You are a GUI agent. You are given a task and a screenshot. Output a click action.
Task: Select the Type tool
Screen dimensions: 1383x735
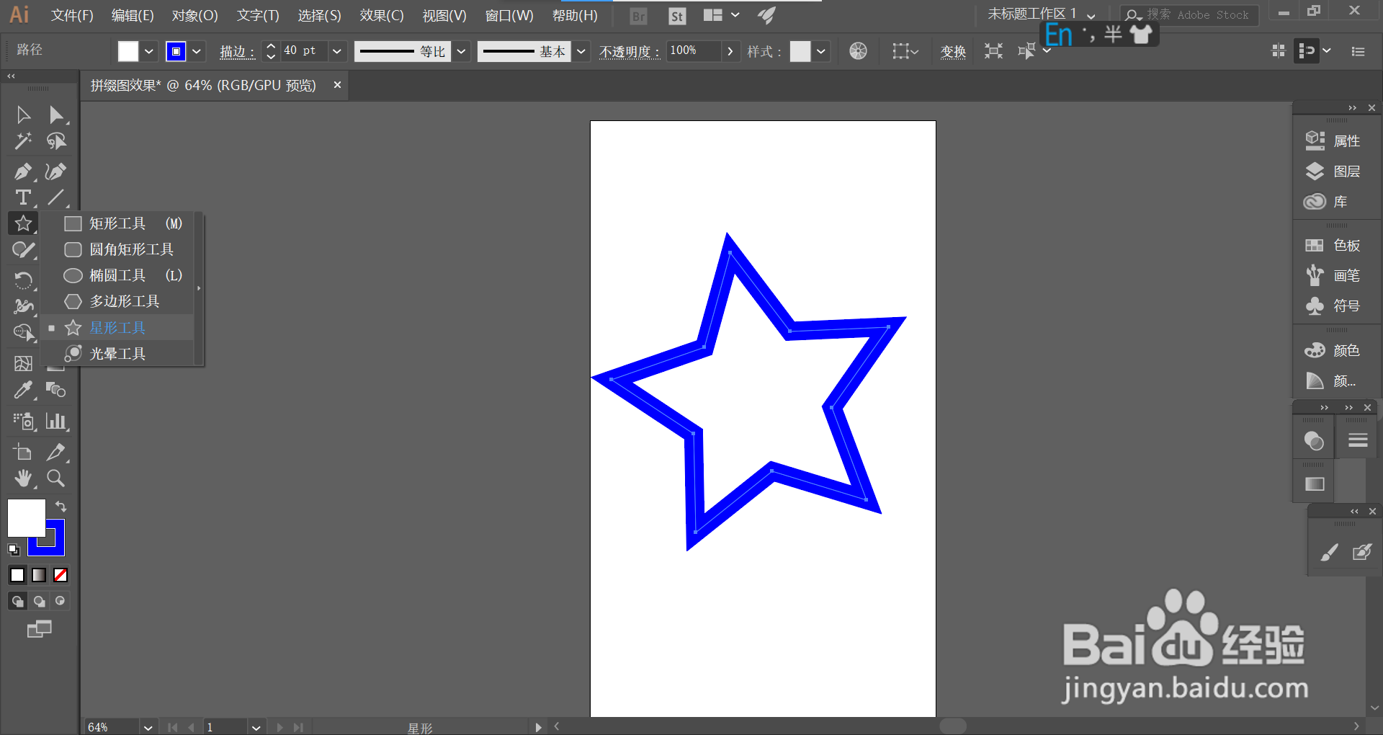(23, 197)
